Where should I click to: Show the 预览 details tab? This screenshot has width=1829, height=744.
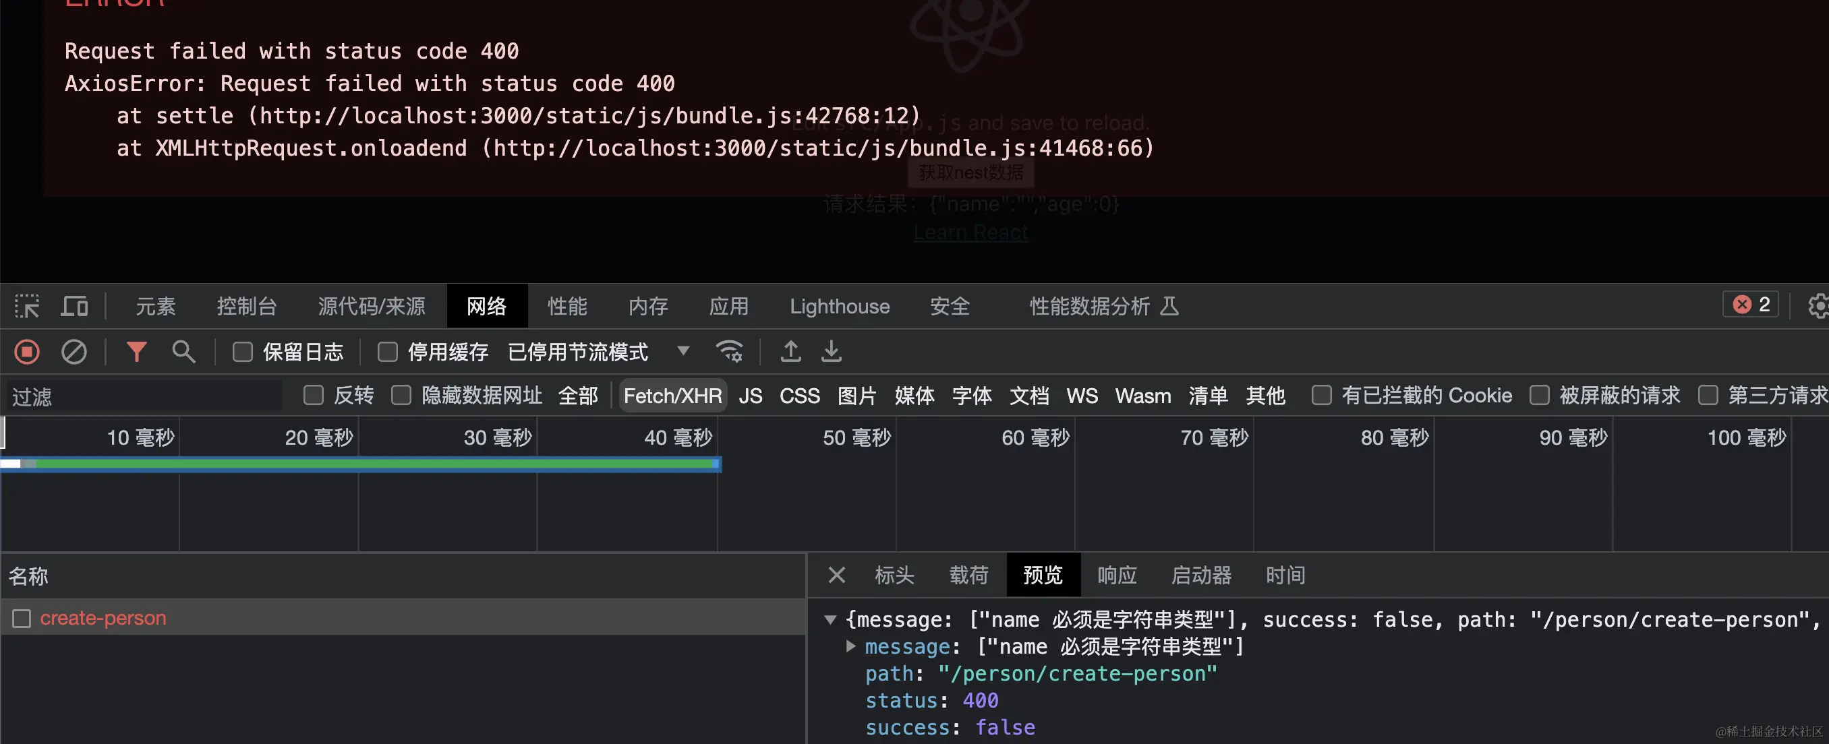click(1043, 576)
